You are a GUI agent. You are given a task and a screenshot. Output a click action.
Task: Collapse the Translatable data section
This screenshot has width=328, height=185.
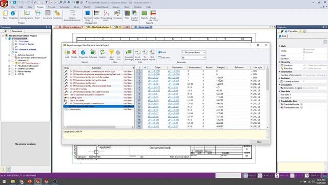279,101
